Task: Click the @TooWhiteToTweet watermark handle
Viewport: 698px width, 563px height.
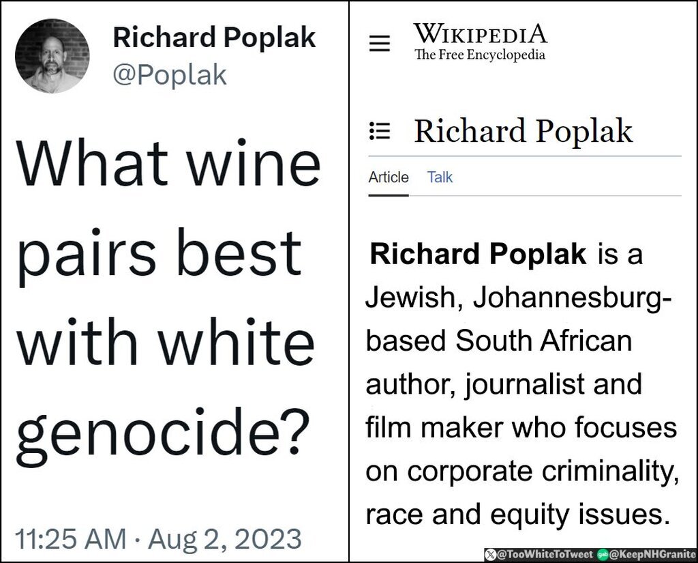Action: click(543, 553)
